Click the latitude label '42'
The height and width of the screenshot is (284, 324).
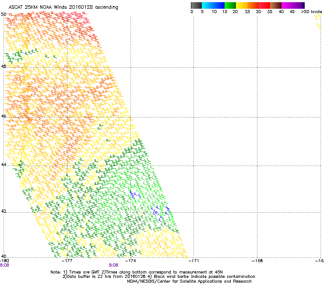4,211
